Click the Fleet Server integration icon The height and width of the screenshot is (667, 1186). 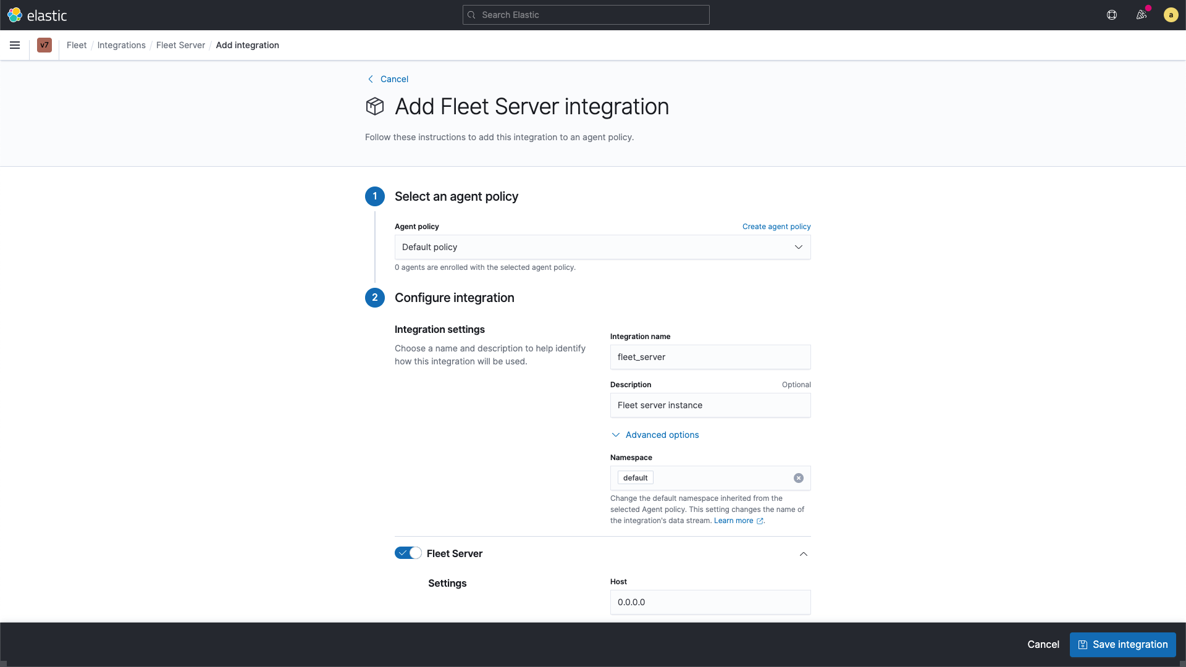click(x=375, y=106)
